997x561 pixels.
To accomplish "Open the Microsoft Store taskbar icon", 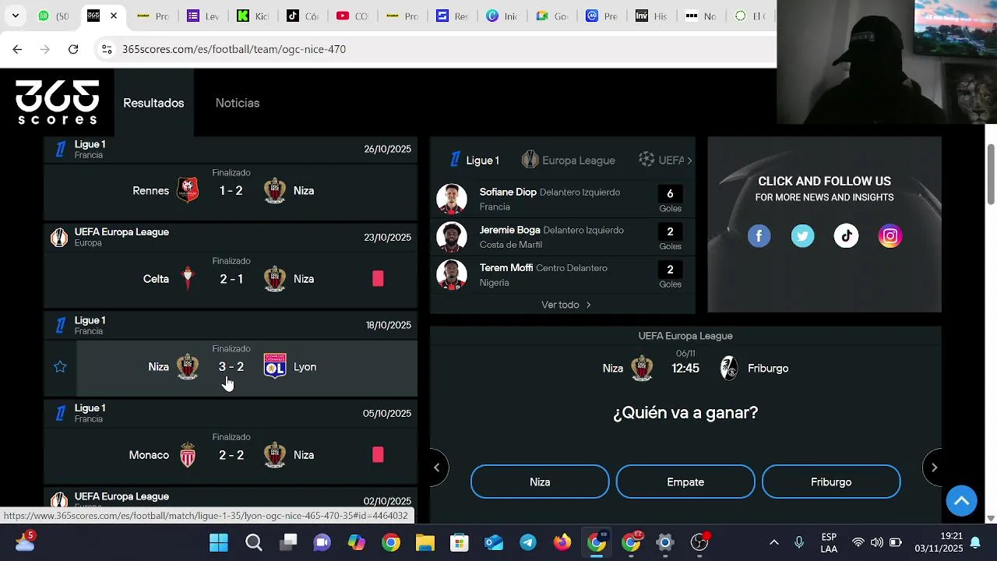I will [460, 542].
